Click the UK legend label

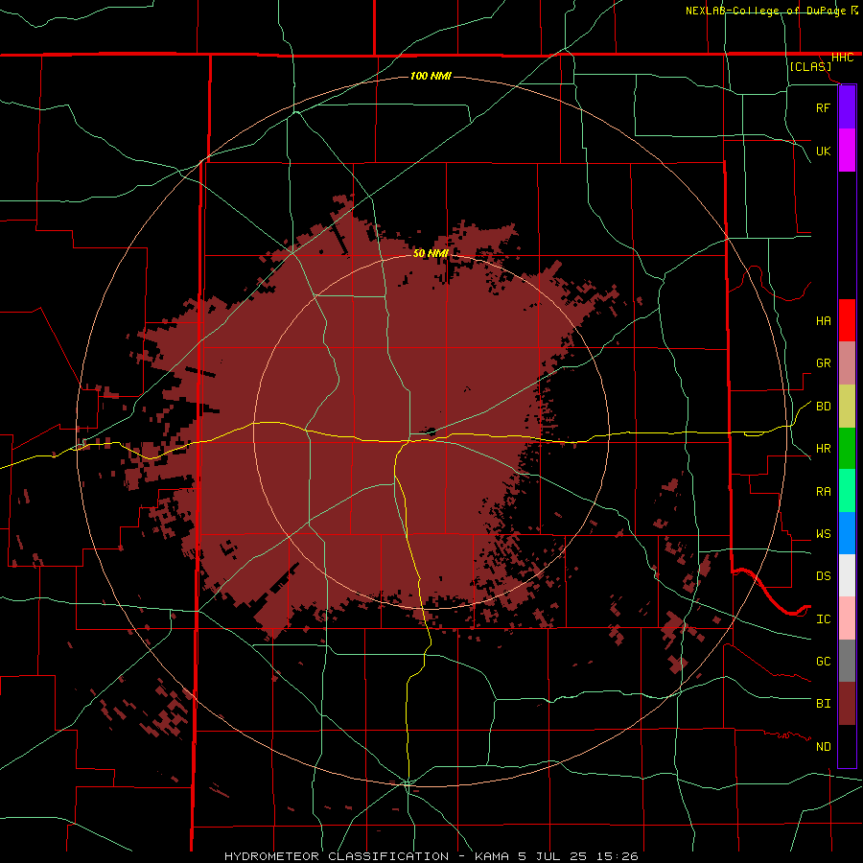[823, 152]
